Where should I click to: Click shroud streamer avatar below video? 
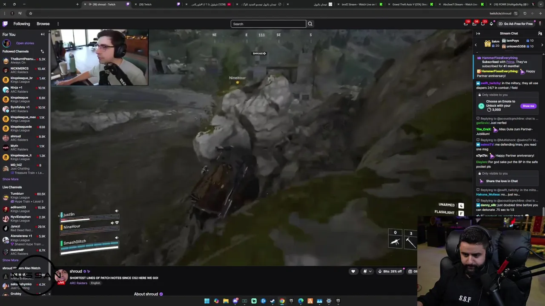click(x=61, y=277)
